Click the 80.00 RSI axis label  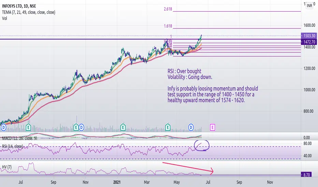pos(307,143)
